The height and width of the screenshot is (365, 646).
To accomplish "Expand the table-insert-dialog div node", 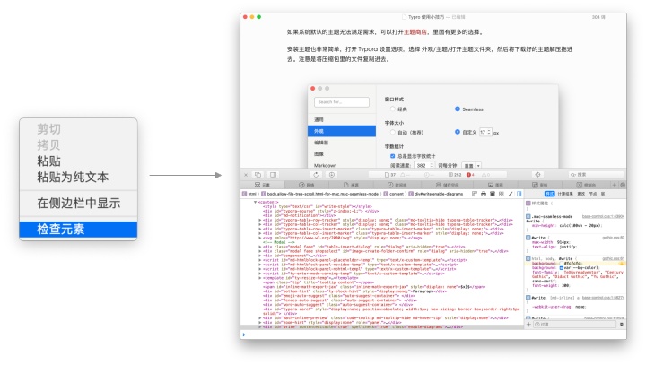I will pos(260,247).
